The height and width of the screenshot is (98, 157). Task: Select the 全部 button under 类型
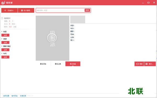click(x=5, y=43)
